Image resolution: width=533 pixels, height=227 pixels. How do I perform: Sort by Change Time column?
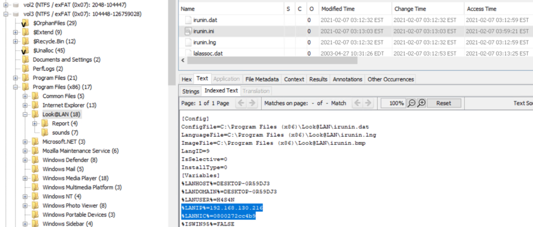427,9
